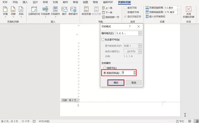This screenshot has height=123, width=199.
Task: Open the 章节起始样式 标题 1 dropdown
Action: click(140, 46)
